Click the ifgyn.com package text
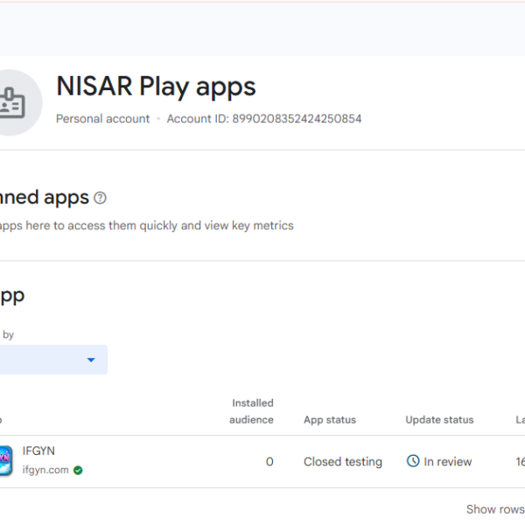Viewport: 525px width, 525px height. 45,470
